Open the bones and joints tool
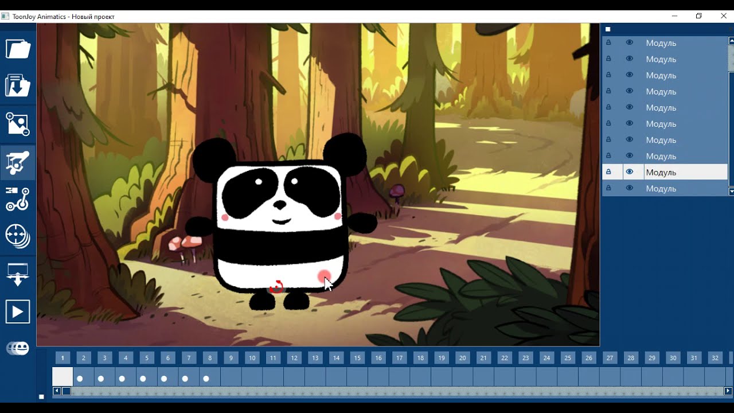 18,198
